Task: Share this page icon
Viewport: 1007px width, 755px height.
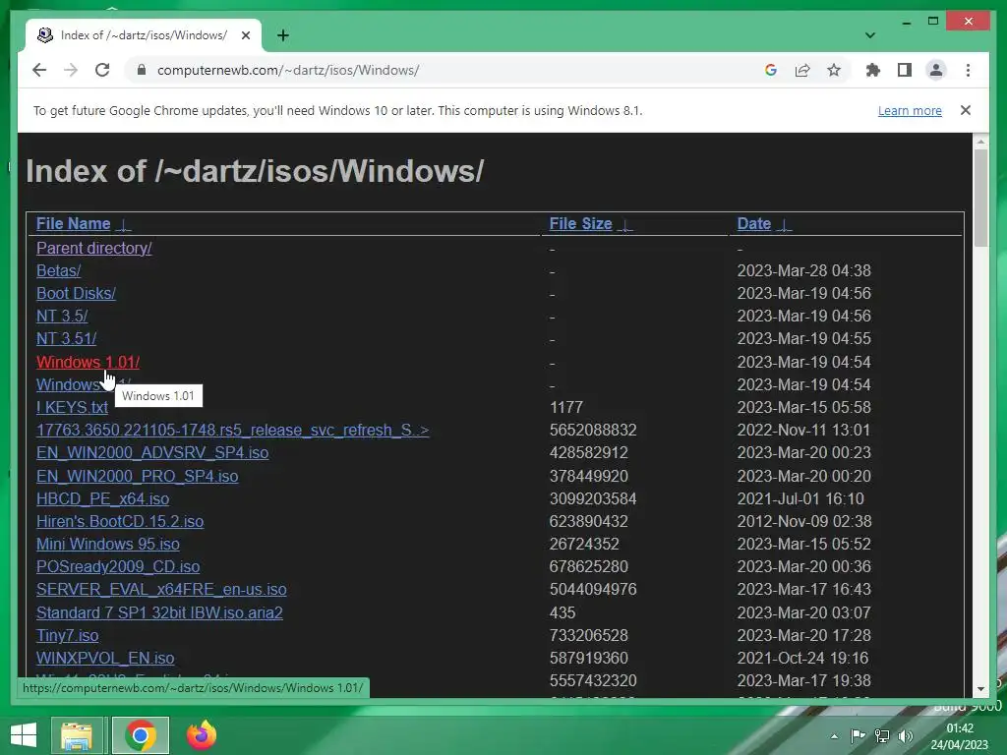Action: [x=802, y=70]
